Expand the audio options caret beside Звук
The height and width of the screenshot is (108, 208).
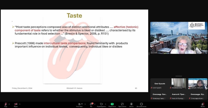point(9,104)
